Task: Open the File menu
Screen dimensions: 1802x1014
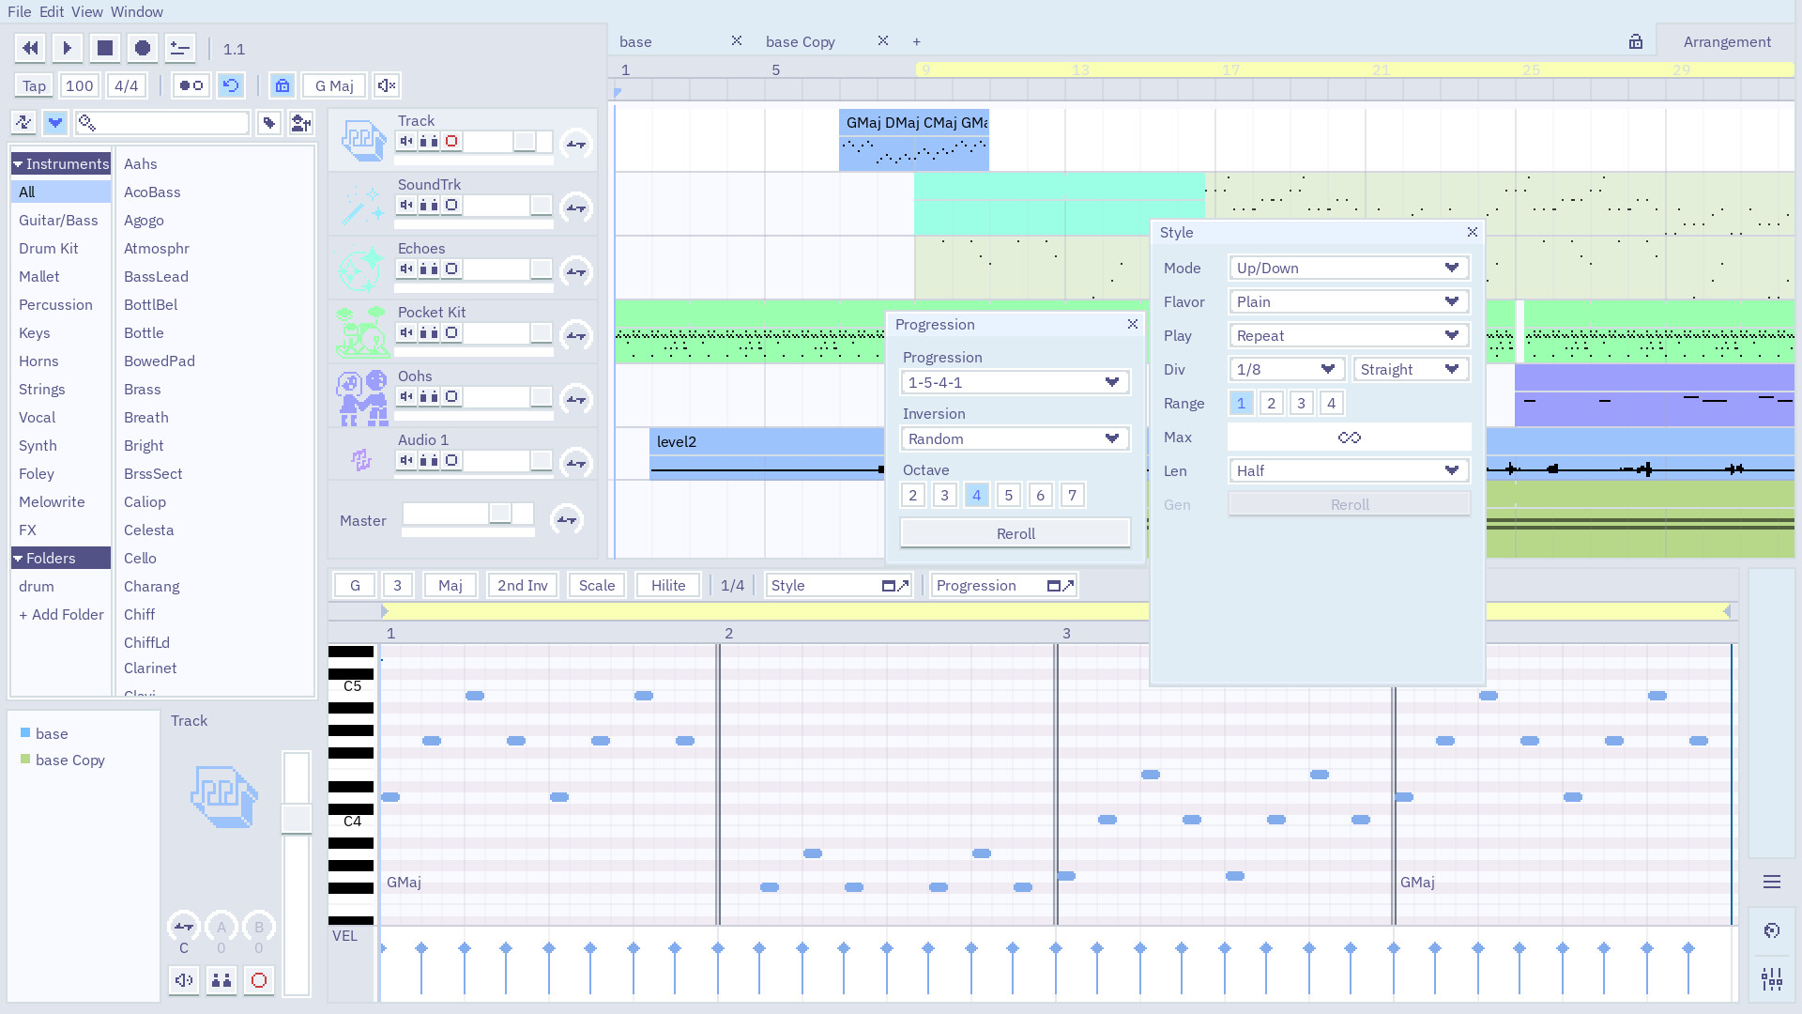Action: [x=19, y=11]
